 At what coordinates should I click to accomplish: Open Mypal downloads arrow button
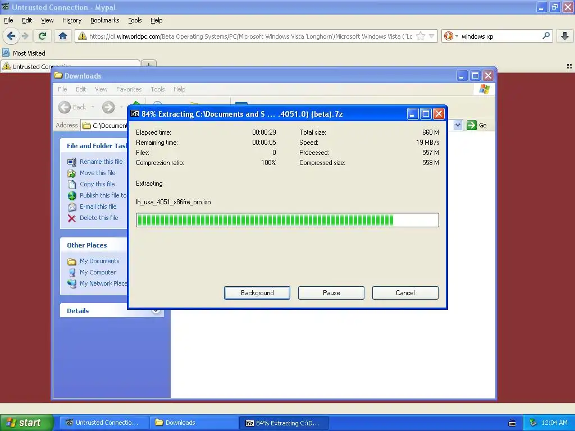[x=565, y=36]
